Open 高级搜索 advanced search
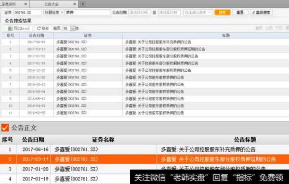289x184 pixels. point(261,13)
